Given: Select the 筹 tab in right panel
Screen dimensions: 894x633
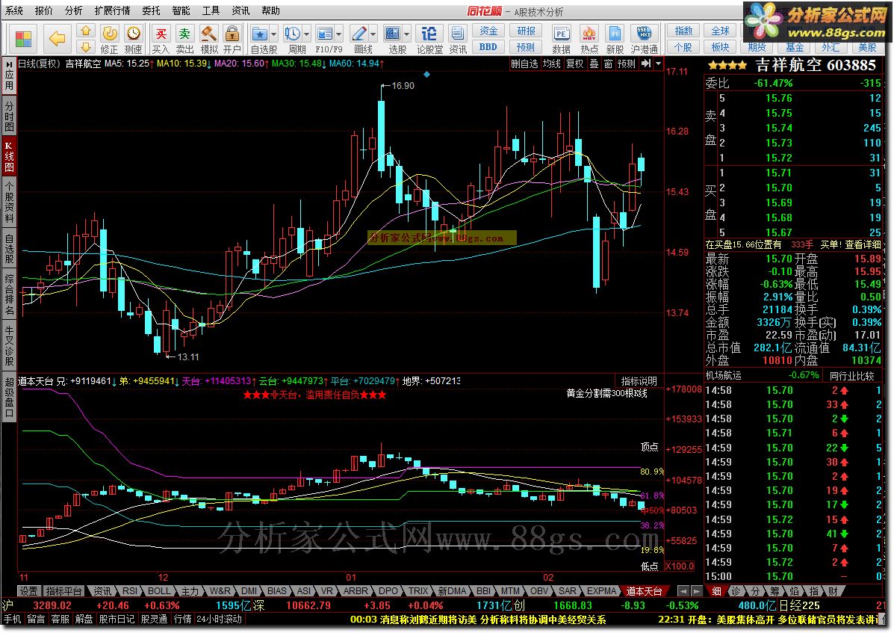Looking at the screenshot, I should point(774,591).
